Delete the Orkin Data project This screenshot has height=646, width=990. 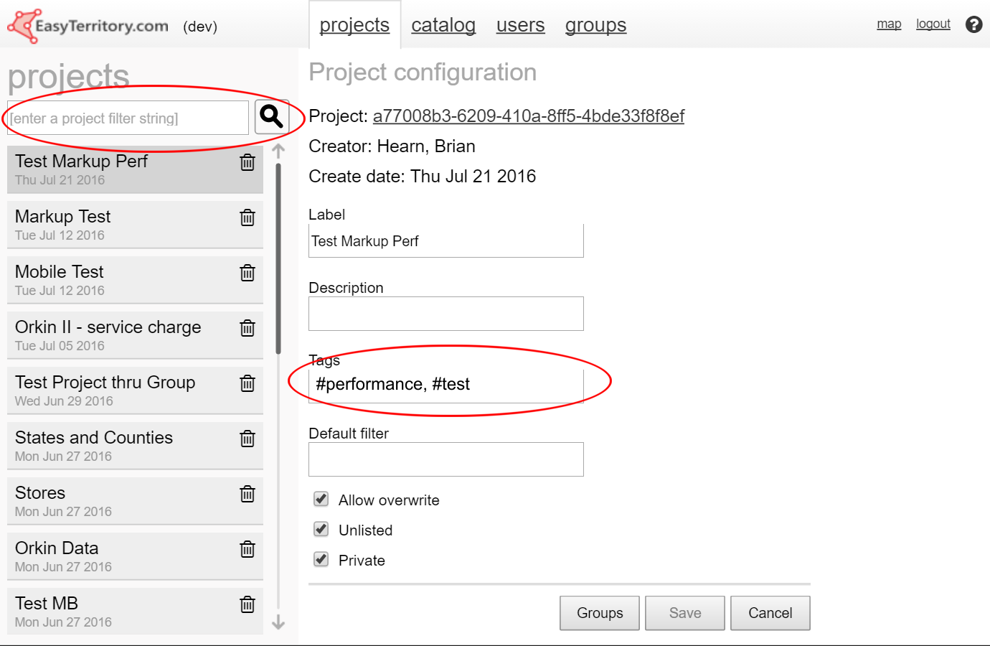tap(247, 549)
